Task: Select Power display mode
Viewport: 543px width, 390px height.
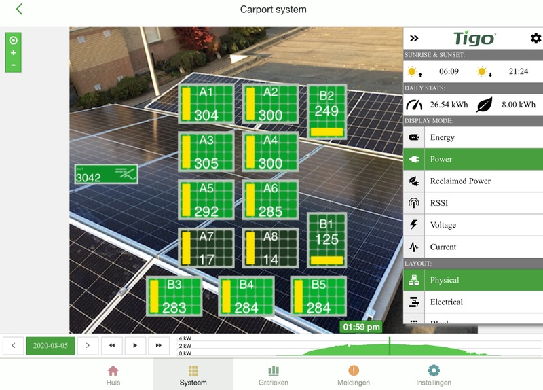Action: [473, 159]
